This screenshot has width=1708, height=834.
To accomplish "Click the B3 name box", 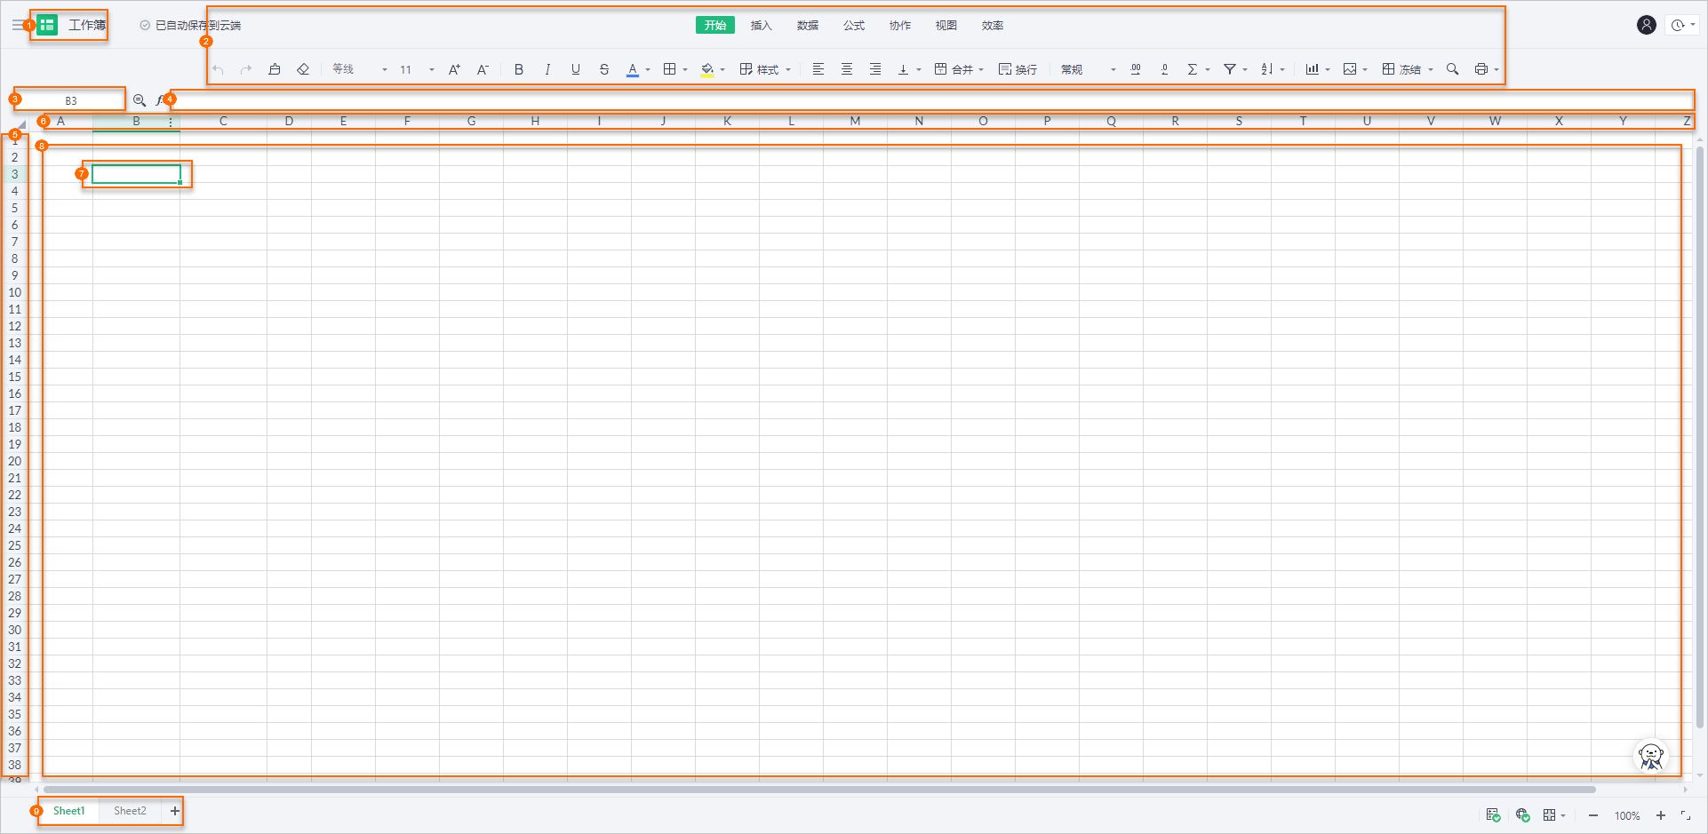I will click(71, 100).
